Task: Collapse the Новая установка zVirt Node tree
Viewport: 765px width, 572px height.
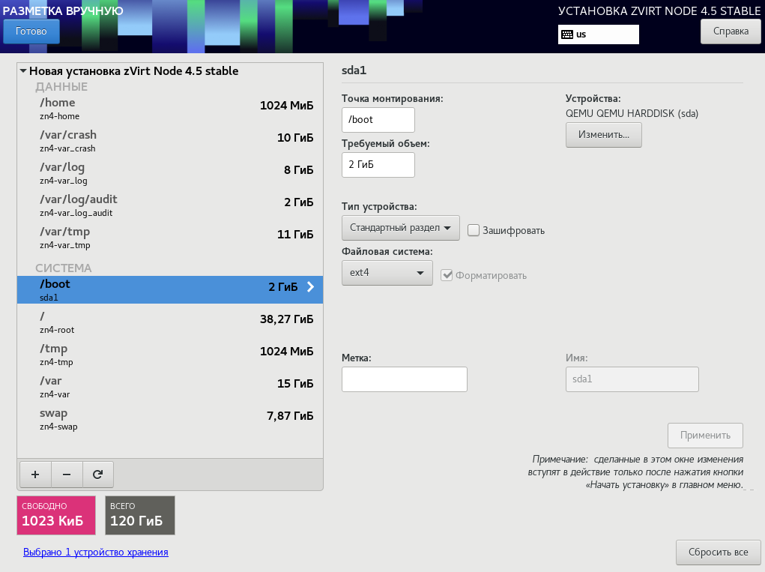Action: tap(23, 70)
